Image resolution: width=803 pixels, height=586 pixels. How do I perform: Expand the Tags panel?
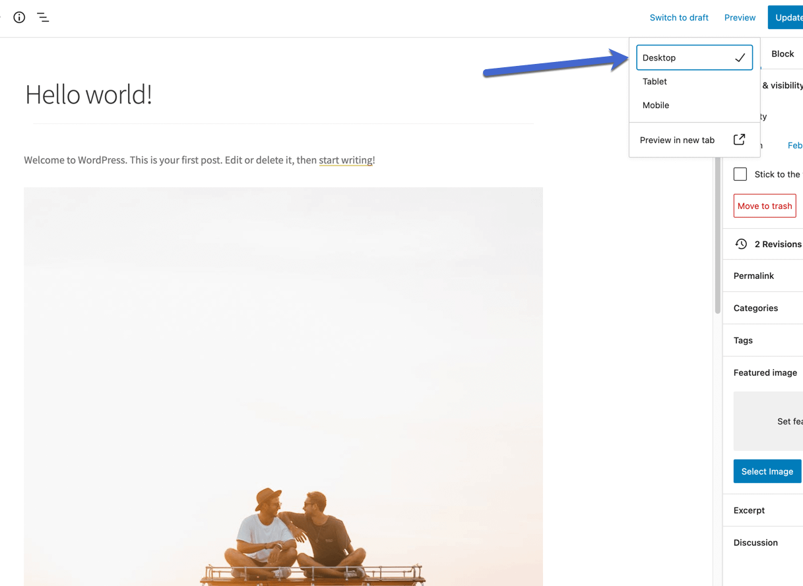tap(743, 340)
